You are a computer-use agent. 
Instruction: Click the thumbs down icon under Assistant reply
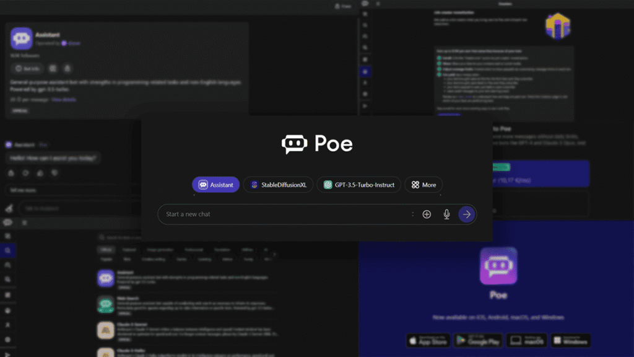[54, 174]
